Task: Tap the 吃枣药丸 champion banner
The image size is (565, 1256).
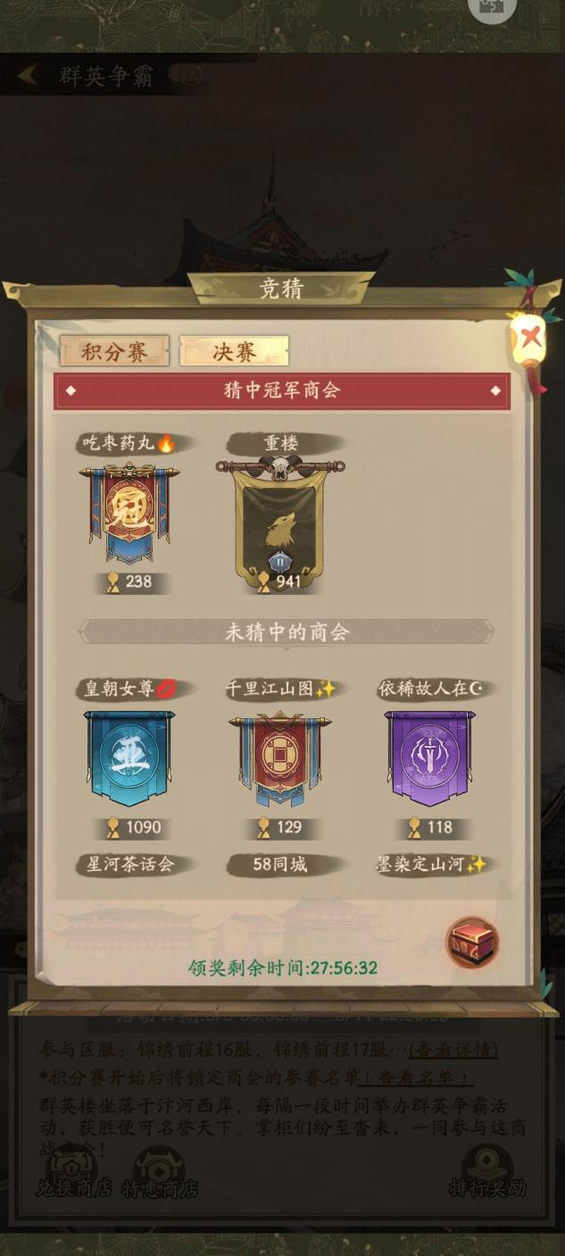Action: 129,514
